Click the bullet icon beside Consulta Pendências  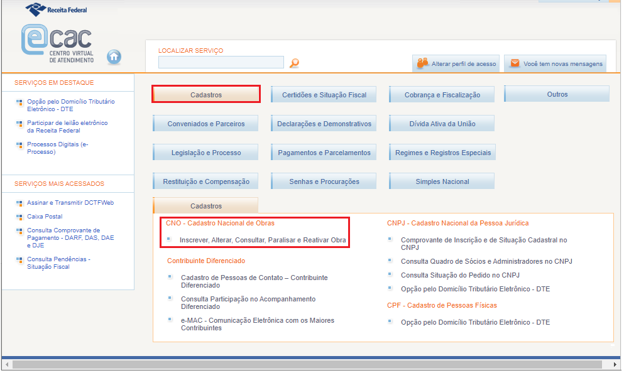[19, 260]
